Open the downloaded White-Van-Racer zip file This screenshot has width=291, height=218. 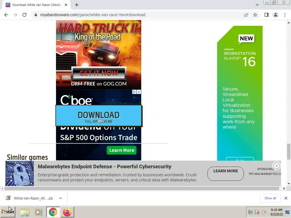[30, 198]
